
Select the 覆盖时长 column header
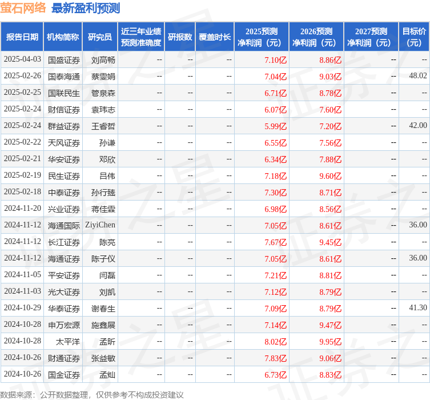(x=215, y=37)
